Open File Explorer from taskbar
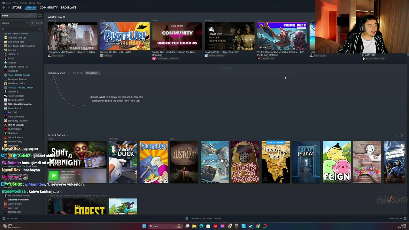 click(x=194, y=226)
